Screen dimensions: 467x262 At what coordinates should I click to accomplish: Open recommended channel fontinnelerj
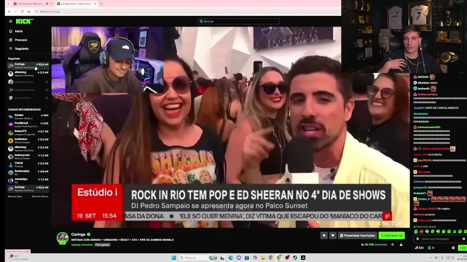coord(28,172)
